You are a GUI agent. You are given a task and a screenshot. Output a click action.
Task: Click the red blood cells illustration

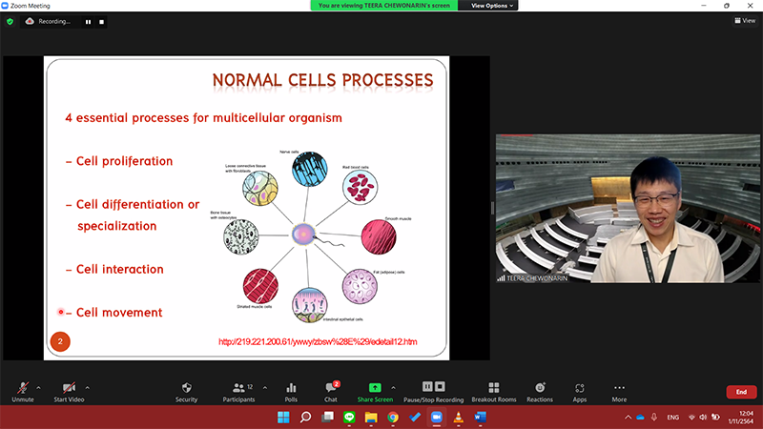click(x=361, y=187)
